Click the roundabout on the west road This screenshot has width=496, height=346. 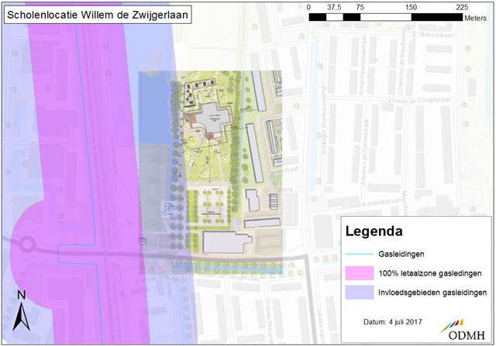click(28, 244)
